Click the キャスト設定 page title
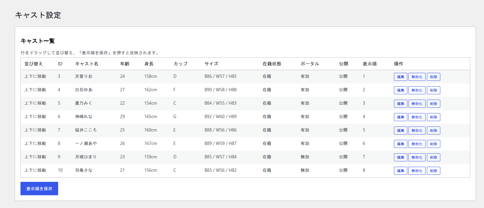The width and height of the screenshot is (484, 208). point(38,15)
